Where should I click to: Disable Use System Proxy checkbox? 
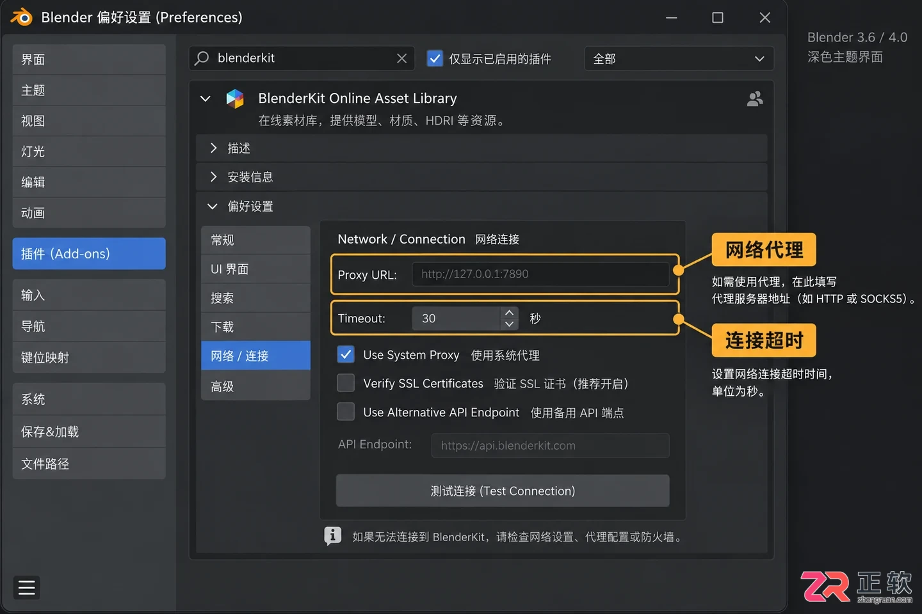(x=346, y=354)
